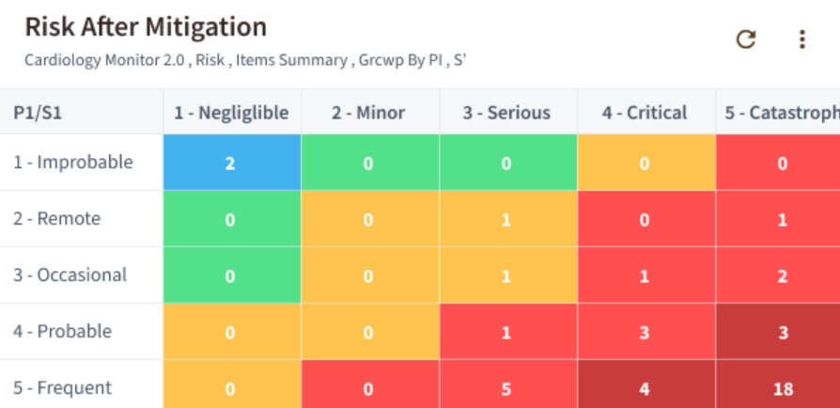The width and height of the screenshot is (840, 408).
Task: Select the "1 - Improbable" row label
Action: 73,162
